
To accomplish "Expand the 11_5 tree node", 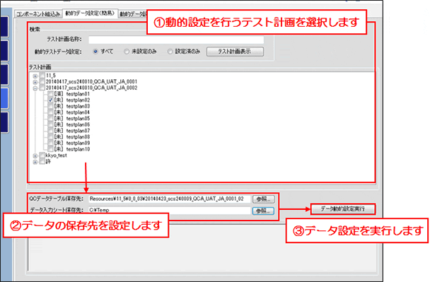I will pos(35,76).
